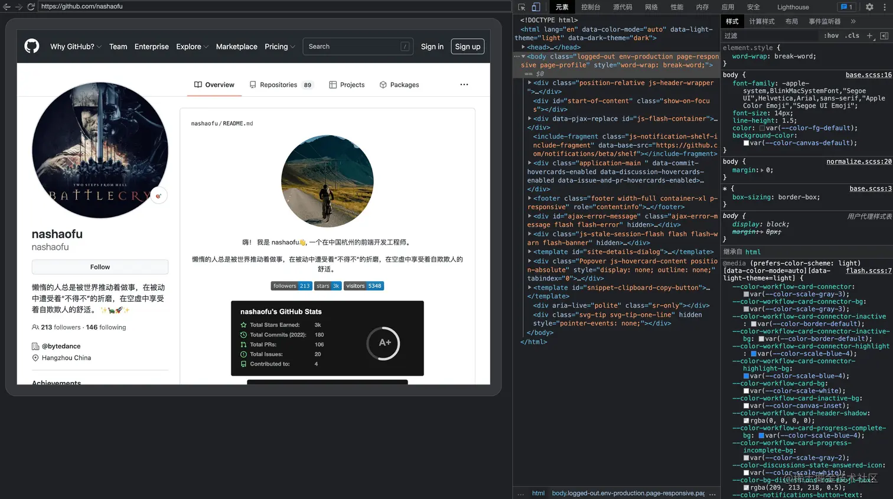Image resolution: width=893 pixels, height=499 pixels.
Task: Click the 过滤 styles filter field
Action: click(x=771, y=36)
